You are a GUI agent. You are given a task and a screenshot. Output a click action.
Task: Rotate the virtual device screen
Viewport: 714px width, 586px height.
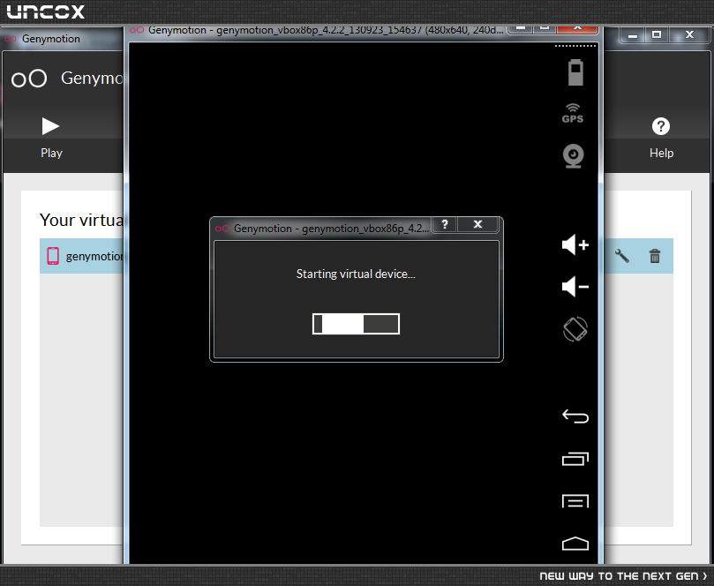point(575,329)
